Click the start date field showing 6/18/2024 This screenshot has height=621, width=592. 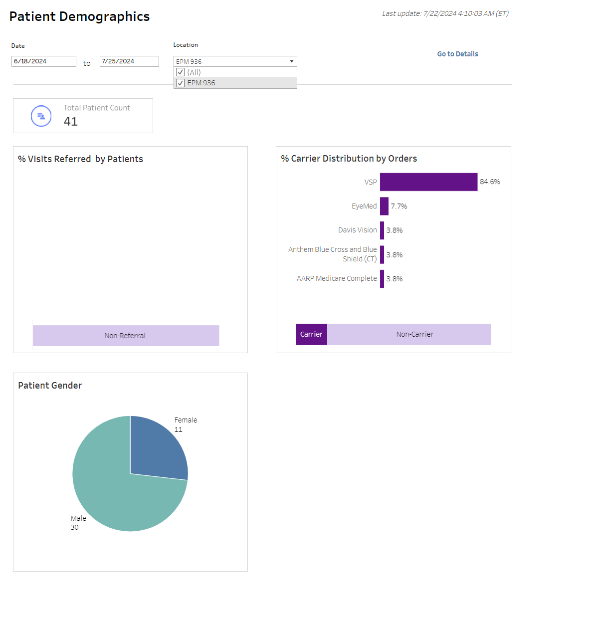click(43, 61)
